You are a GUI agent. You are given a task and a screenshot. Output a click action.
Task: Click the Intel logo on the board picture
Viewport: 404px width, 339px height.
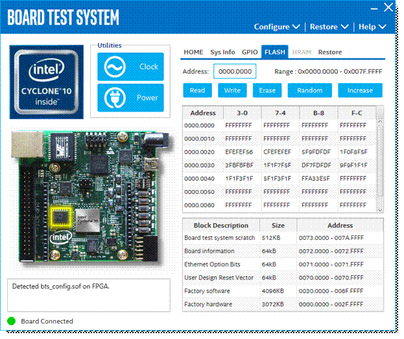click(x=61, y=237)
